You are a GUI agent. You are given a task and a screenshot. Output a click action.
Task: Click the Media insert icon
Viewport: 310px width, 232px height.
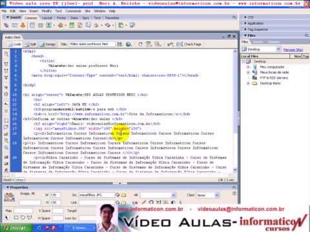click(x=61, y=25)
